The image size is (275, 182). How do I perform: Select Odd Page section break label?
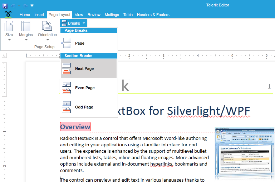point(84,107)
